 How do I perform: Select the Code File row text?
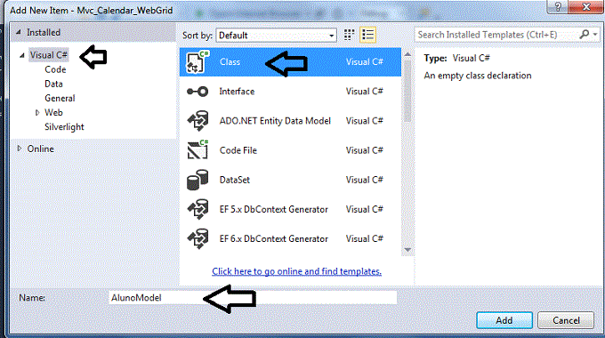238,150
